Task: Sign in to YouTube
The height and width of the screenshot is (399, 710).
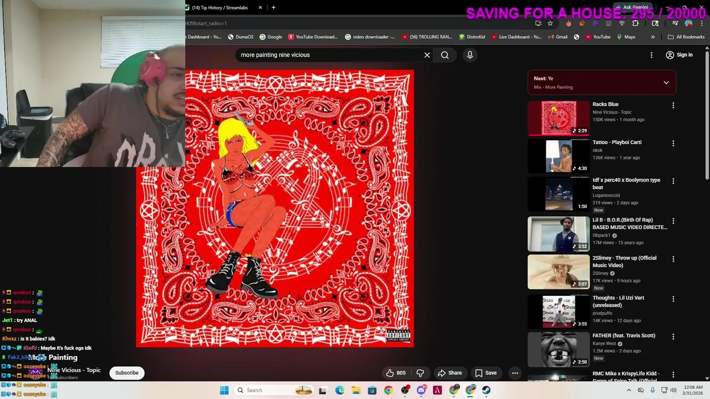Action: point(679,55)
